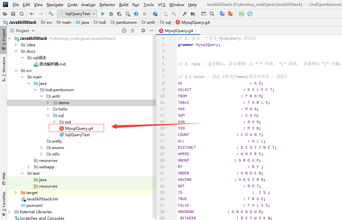This screenshot has width=342, height=220.
Task: Click the blue circle-slash icon
Action: pyautogui.click(x=250, y=14)
